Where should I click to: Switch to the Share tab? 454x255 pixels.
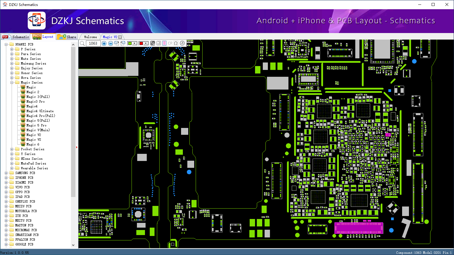67,37
